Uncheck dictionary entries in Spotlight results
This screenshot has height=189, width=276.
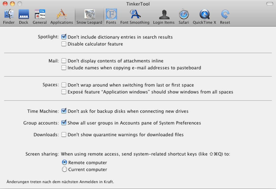(x=64, y=37)
